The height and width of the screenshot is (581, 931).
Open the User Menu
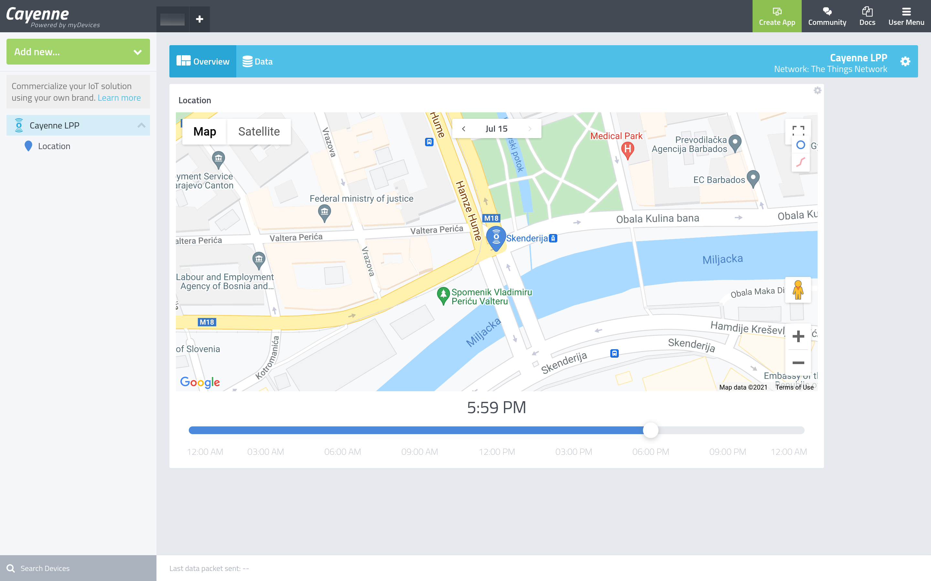pyautogui.click(x=906, y=16)
